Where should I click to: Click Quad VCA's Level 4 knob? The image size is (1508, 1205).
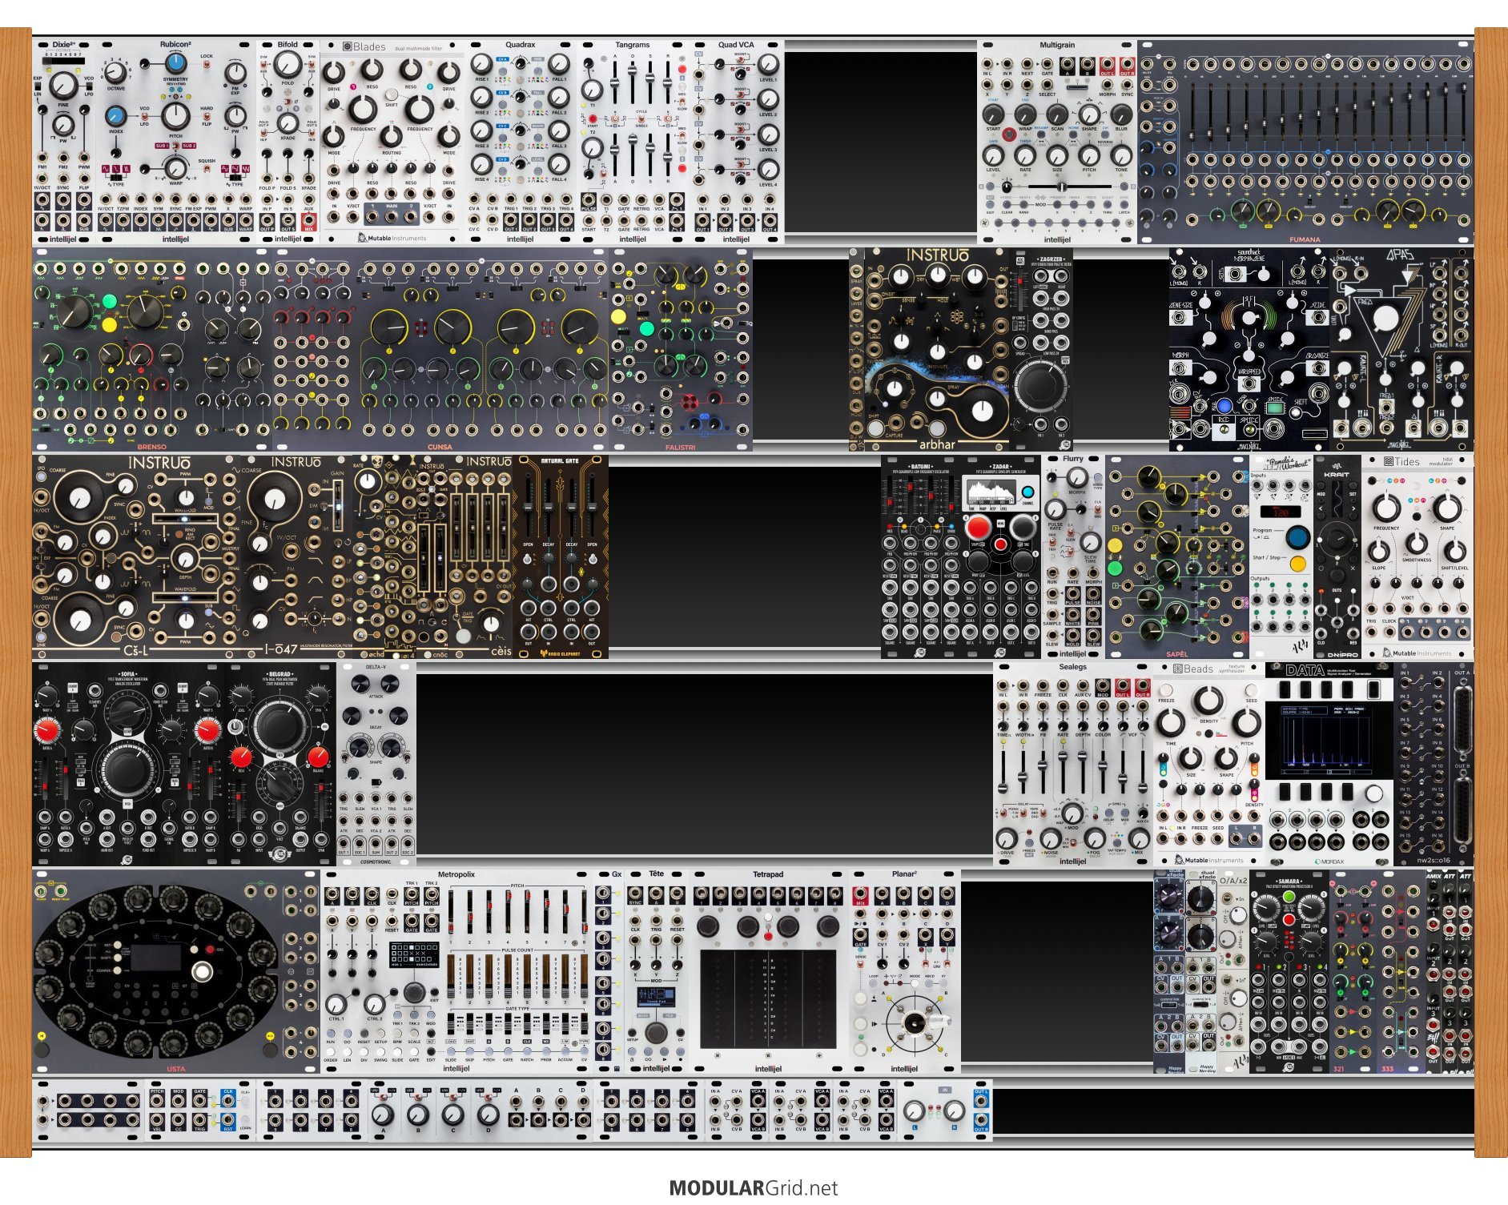coord(768,170)
